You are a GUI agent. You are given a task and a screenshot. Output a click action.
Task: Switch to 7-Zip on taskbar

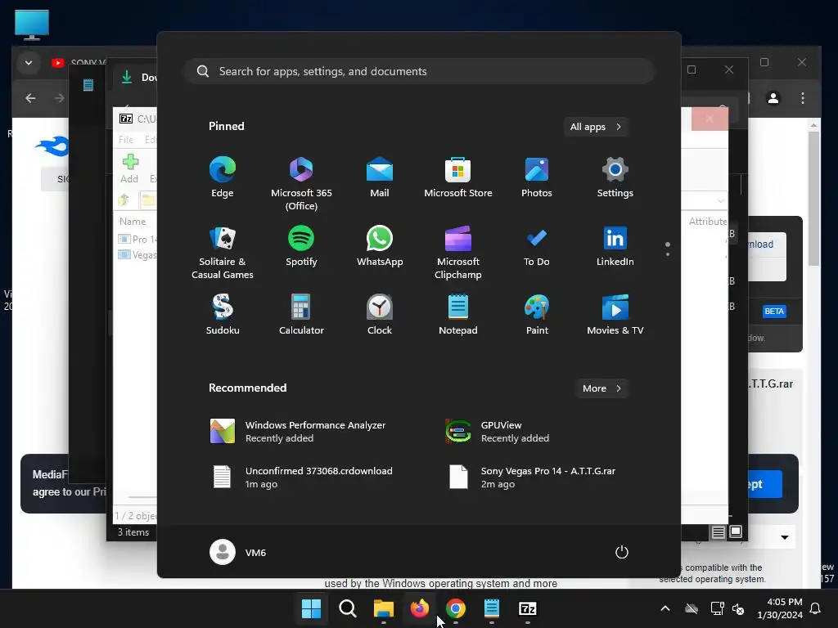pyautogui.click(x=528, y=608)
